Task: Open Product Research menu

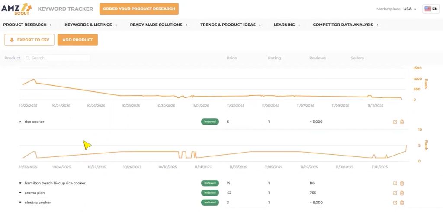Action: [27, 25]
